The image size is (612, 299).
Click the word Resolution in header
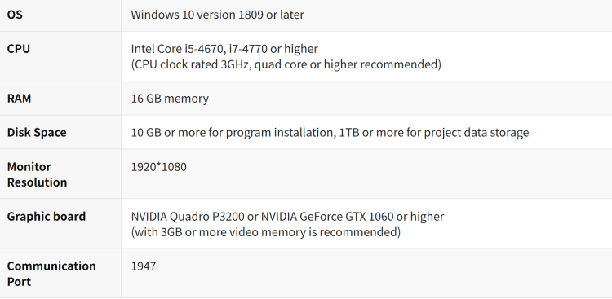point(37,182)
